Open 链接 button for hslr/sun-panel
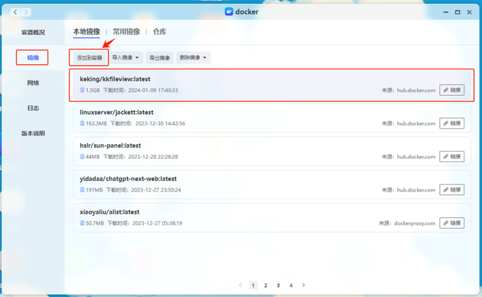 point(452,157)
